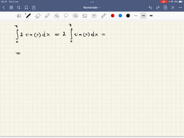Choose the red pen color
This screenshot has height=138, width=184.
click(113, 16)
